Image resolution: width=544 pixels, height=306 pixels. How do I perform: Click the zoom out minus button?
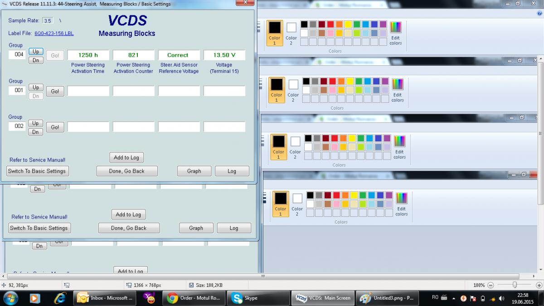coord(491,285)
